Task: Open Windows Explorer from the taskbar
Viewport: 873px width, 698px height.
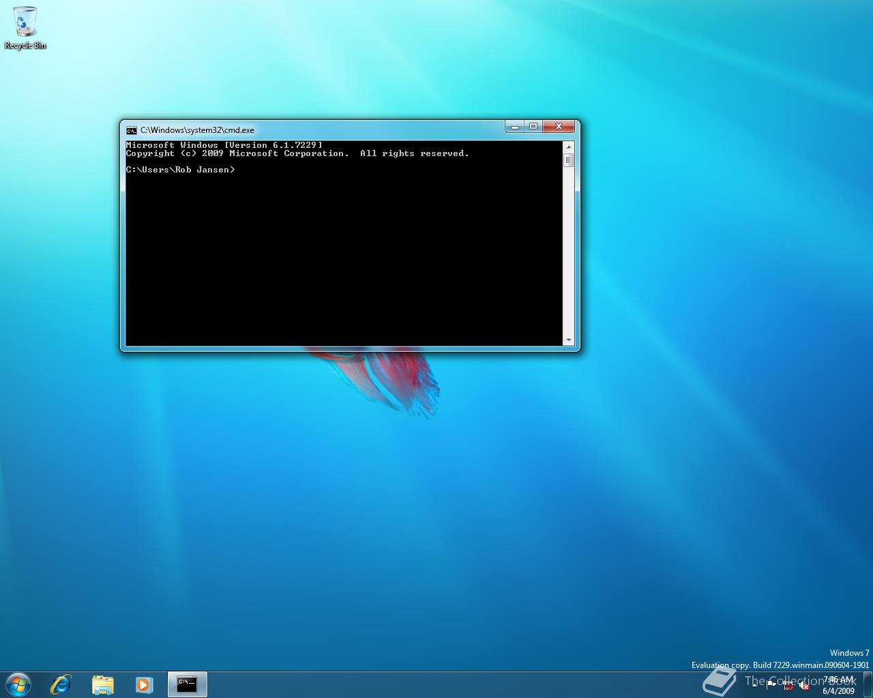Action: [102, 684]
